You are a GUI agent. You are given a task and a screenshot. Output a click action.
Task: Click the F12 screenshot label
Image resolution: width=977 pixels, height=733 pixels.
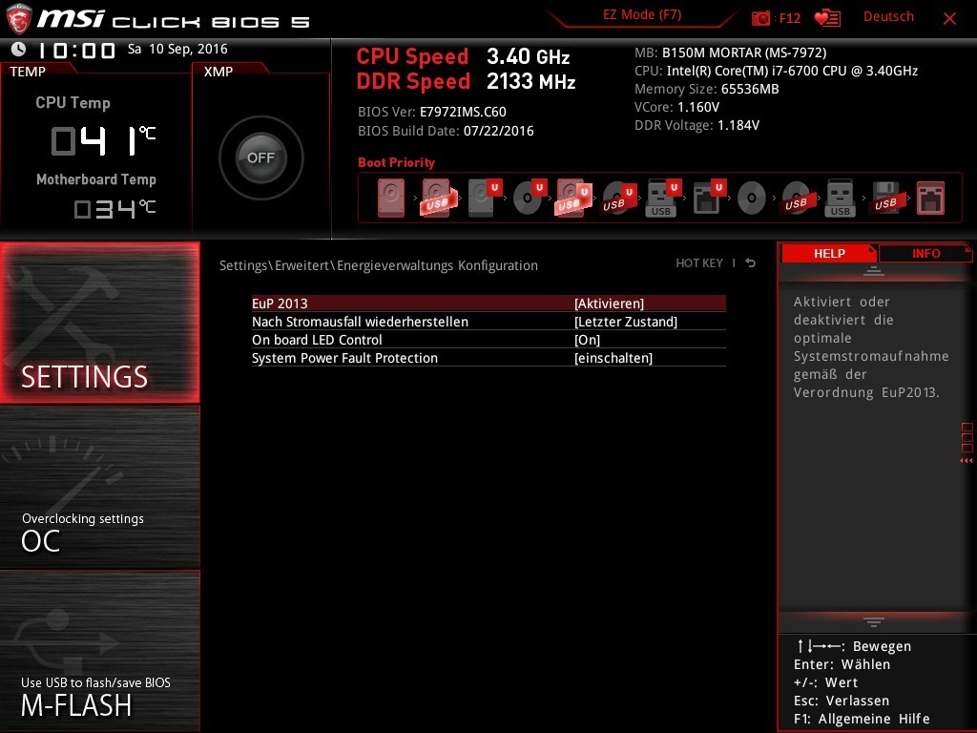pos(789,18)
